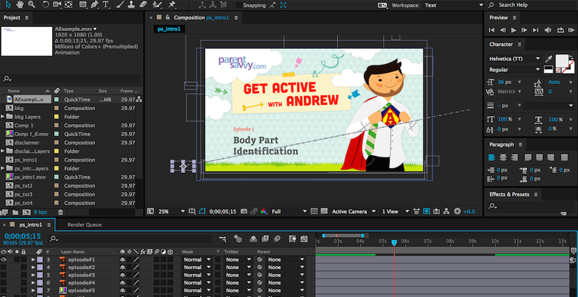Delete selected item with trash icon
The image size is (578, 297).
[61, 213]
